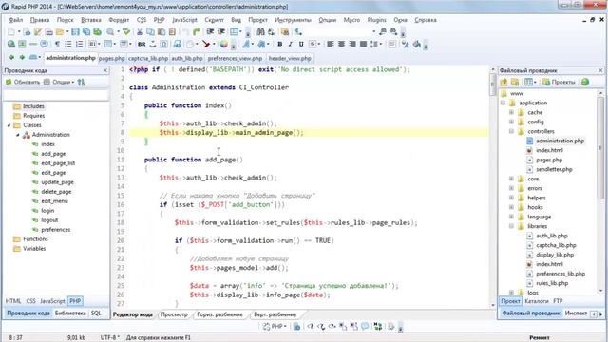Expand the config folder in file explorer

point(511,122)
